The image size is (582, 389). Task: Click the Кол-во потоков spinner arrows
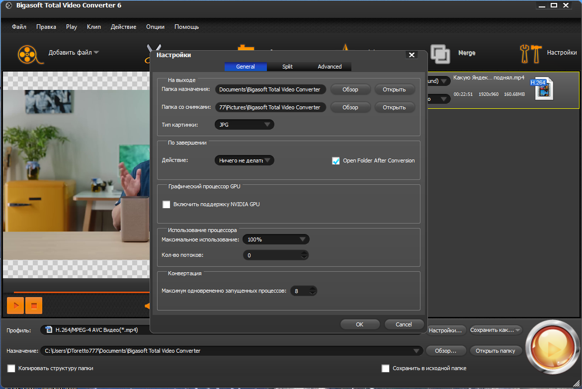(x=304, y=255)
